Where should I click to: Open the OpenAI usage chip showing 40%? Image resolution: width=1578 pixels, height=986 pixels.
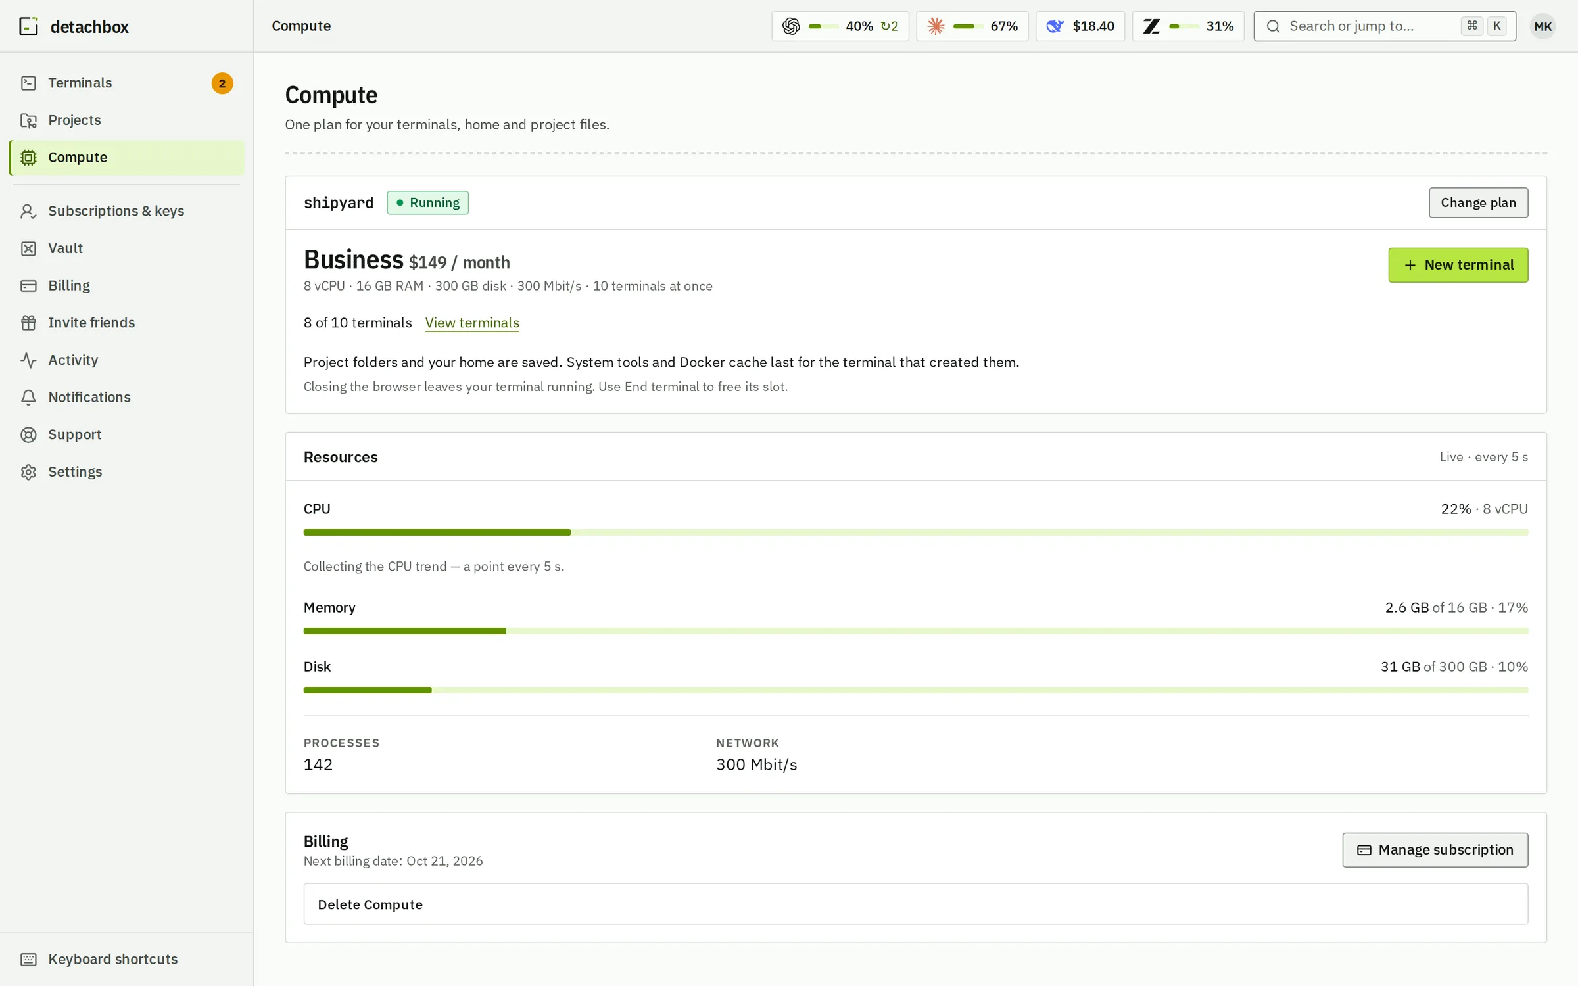point(840,26)
